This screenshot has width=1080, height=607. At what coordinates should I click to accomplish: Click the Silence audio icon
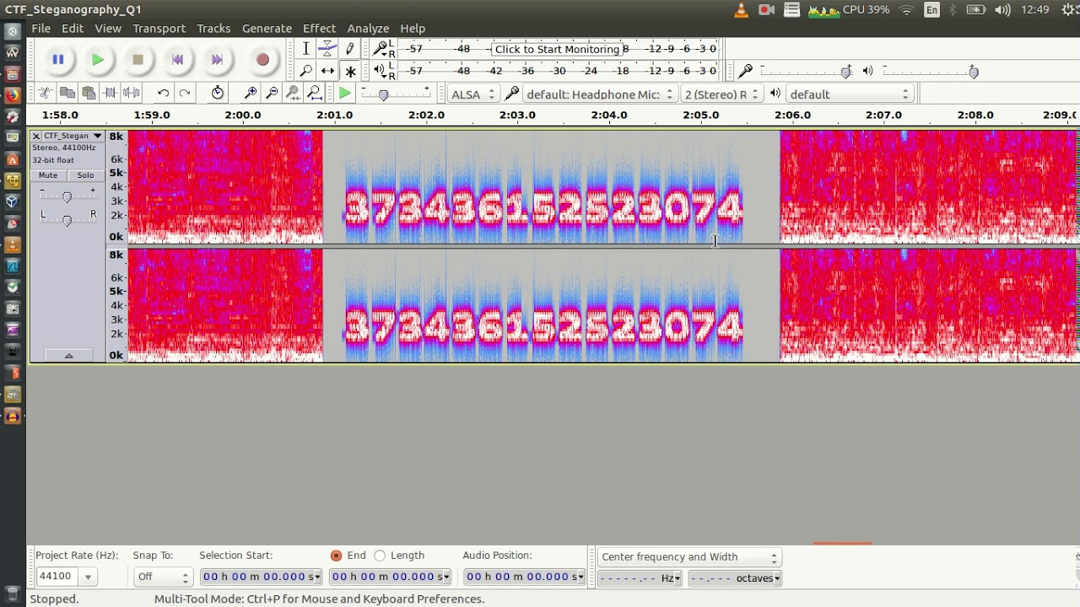(x=132, y=93)
